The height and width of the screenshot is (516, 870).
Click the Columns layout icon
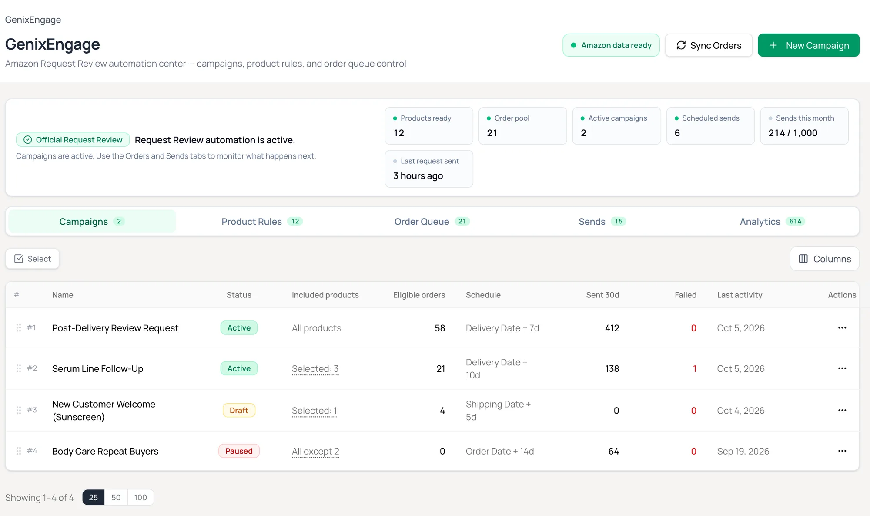click(x=803, y=259)
